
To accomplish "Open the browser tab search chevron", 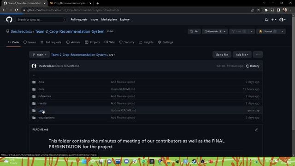I will [x=264, y=3].
